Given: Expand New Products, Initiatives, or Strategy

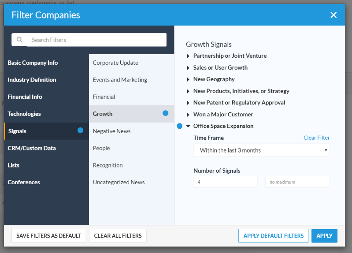Looking at the screenshot, I should tap(189, 91).
